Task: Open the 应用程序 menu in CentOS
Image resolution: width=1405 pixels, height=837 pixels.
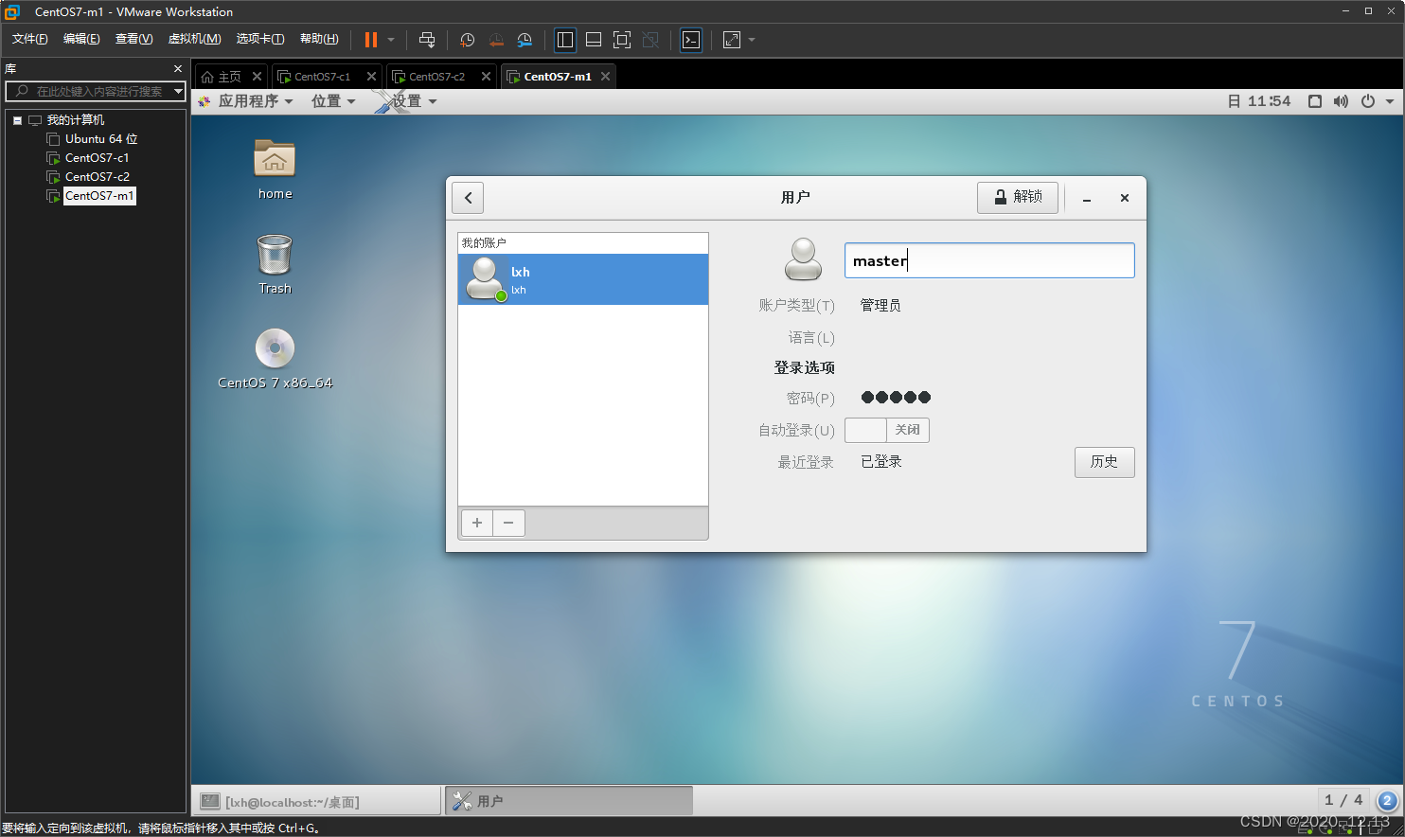Action: click(x=246, y=101)
